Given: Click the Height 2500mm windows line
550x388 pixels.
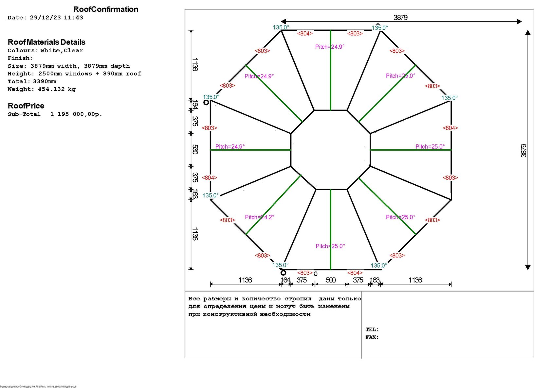Looking at the screenshot, I should tap(74, 74).
